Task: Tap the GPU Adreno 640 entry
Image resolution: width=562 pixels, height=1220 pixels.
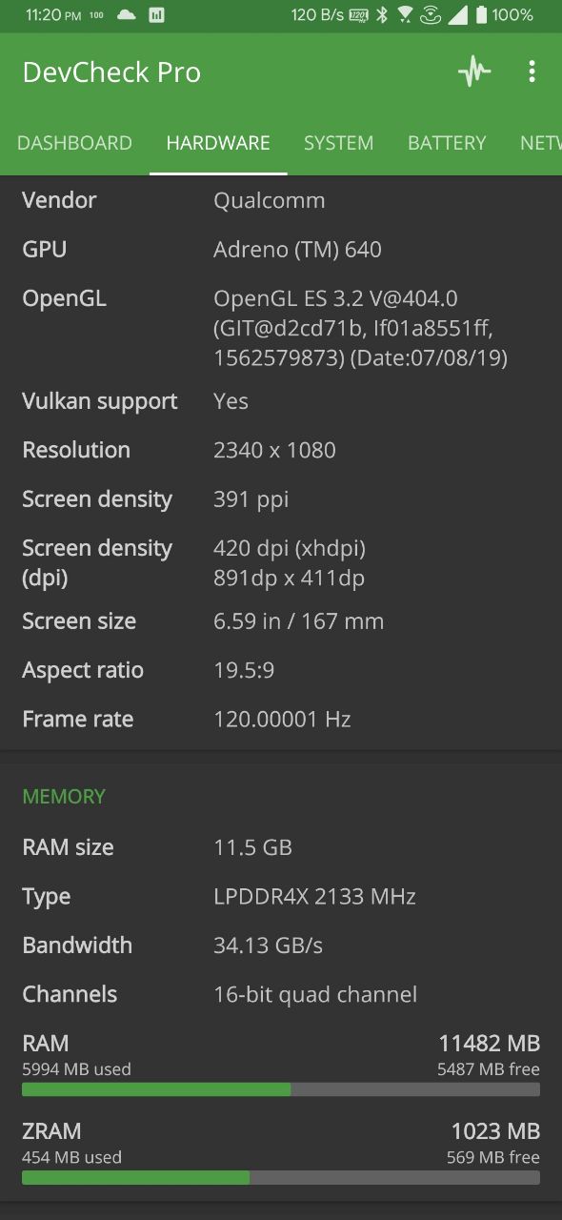Action: 281,250
